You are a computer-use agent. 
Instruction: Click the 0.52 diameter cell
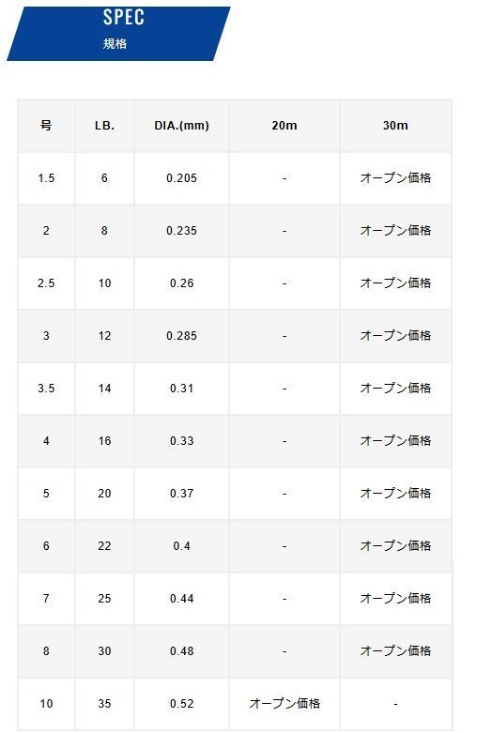coord(182,704)
